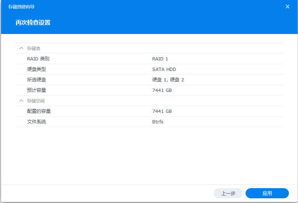Click the 7441 GB value beside 配置的容量
The width and height of the screenshot is (298, 203).
pyautogui.click(x=162, y=111)
